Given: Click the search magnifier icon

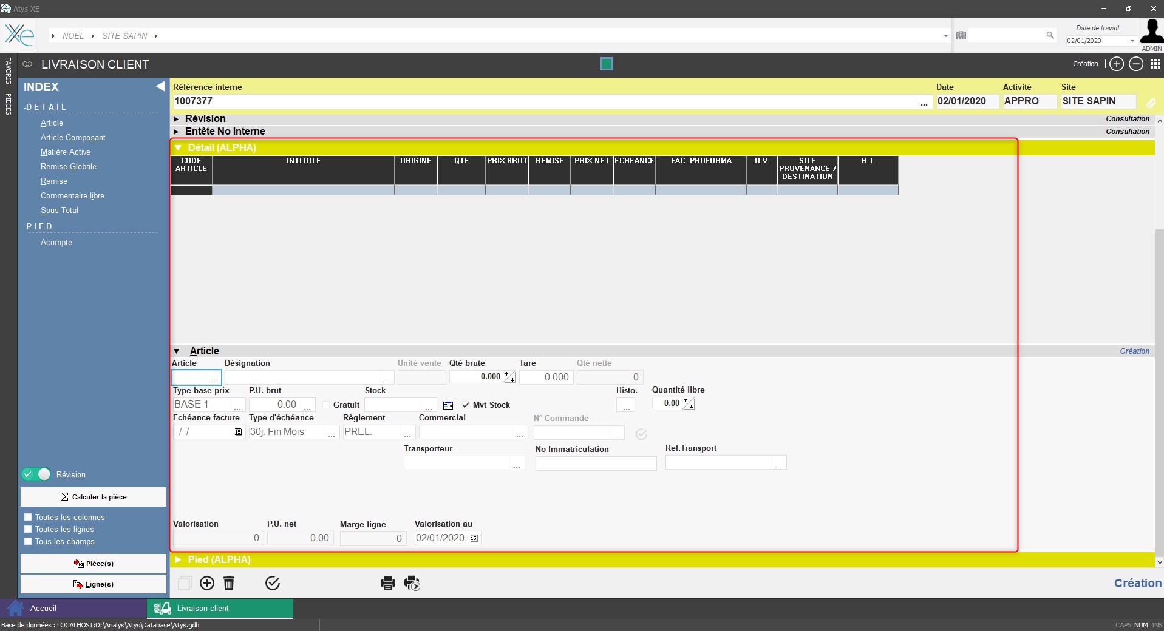Looking at the screenshot, I should [x=1050, y=35].
